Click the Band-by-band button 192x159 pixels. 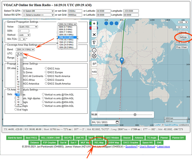pos(15,138)
